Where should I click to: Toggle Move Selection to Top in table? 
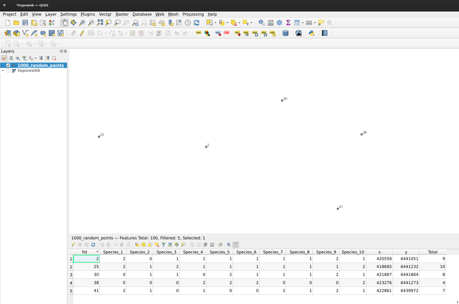point(170,245)
